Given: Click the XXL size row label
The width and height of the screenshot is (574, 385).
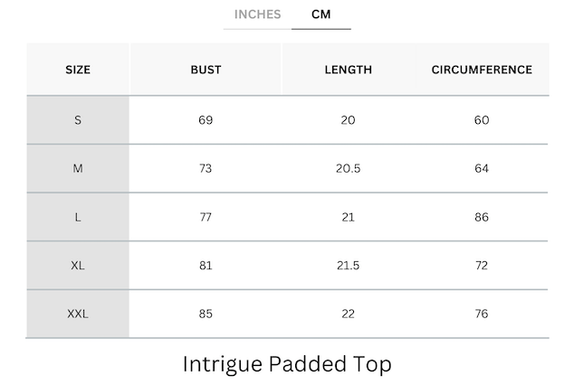Looking at the screenshot, I should 78,315.
